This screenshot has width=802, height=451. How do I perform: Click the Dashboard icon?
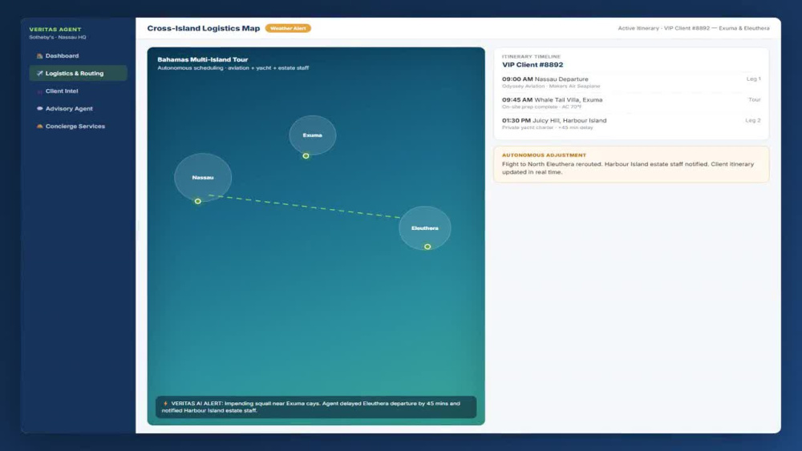39,55
